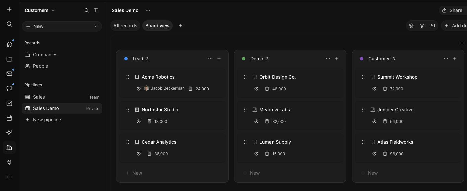
Task: Click the 24,000 value on Acme Robotics
Action: tap(202, 89)
